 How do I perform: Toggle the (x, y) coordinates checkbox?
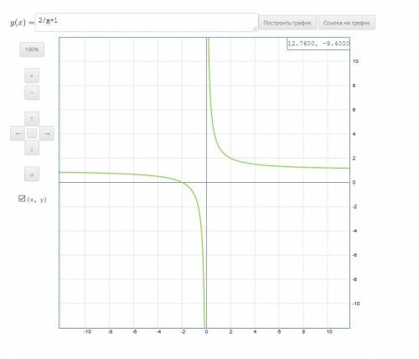point(22,198)
